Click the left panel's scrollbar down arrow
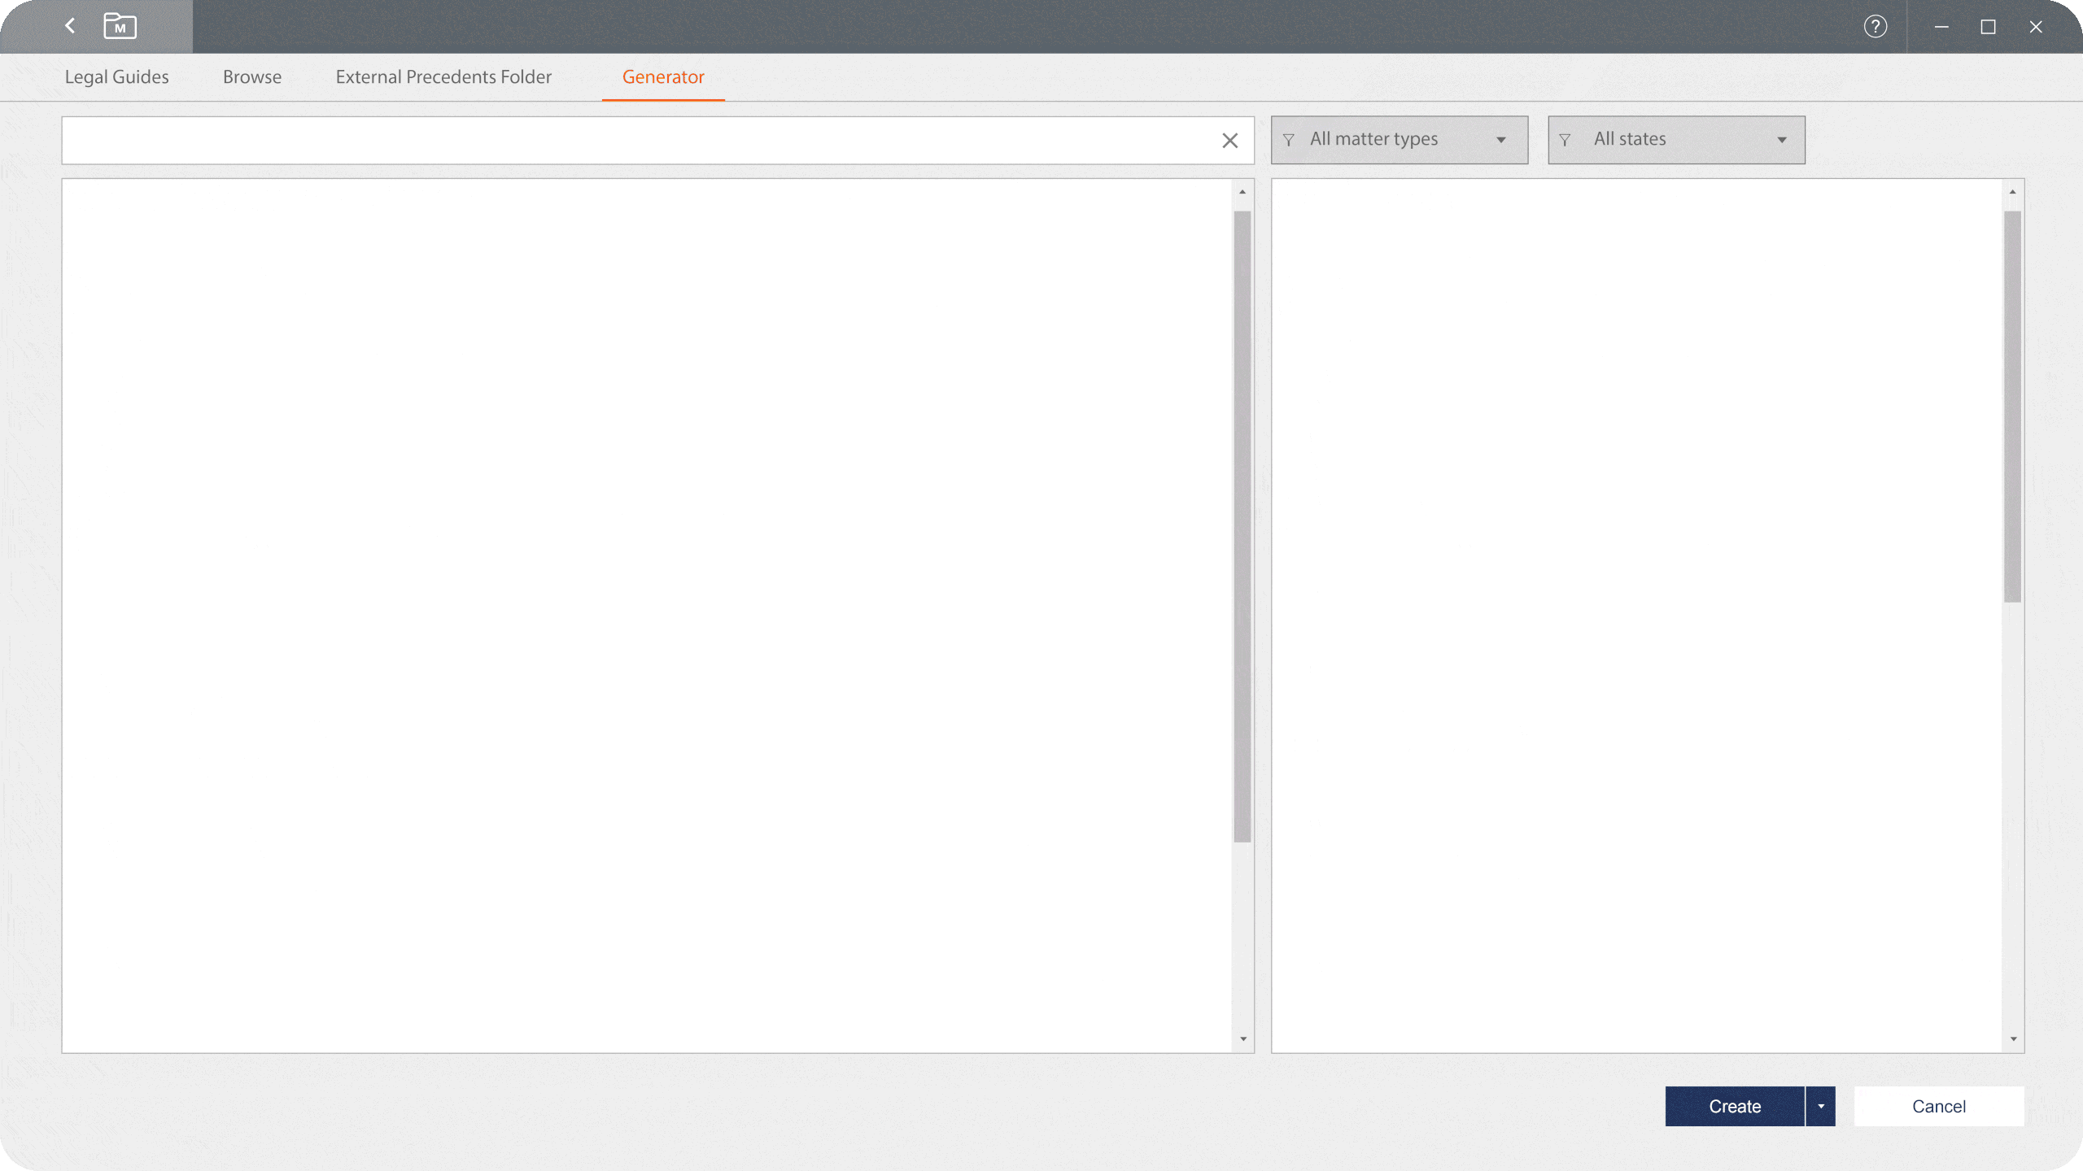 pyautogui.click(x=1242, y=1038)
